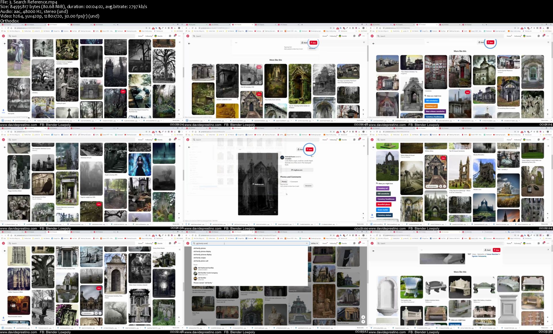Open the blue-haired woman pin thumbnail

coord(140,165)
